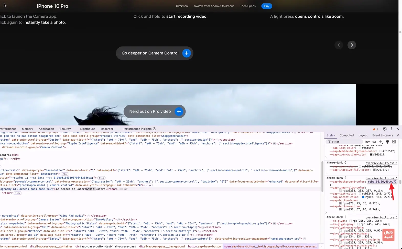Viewport: 402px width, 249px height.
Task: Click the flex badge after BaseButton
Action: point(65,174)
